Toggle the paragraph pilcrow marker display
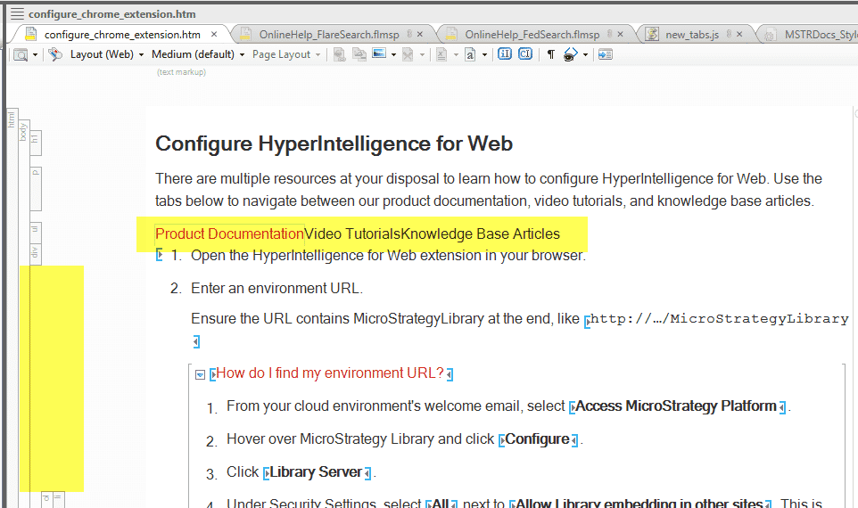 click(551, 54)
